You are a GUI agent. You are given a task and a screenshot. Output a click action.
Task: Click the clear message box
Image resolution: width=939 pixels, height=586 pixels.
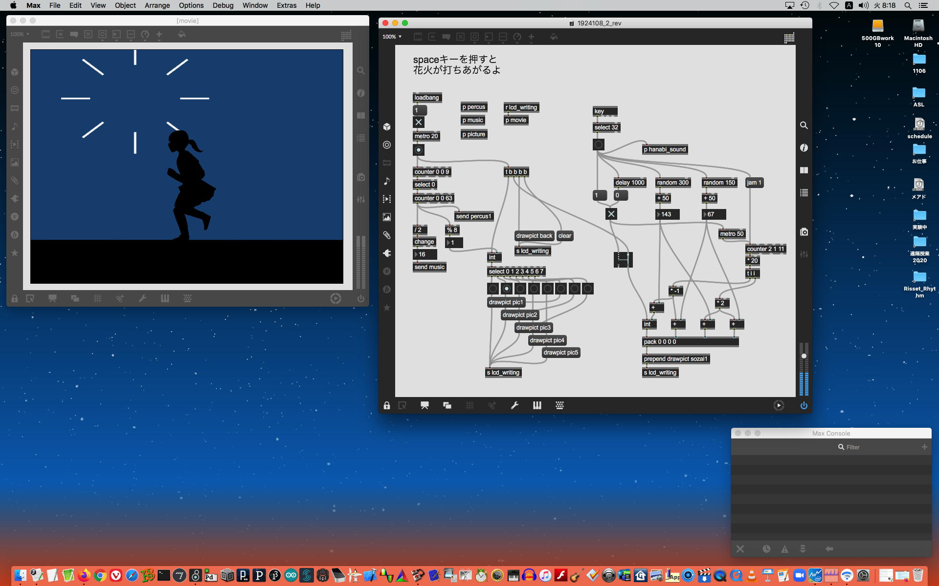[564, 236]
